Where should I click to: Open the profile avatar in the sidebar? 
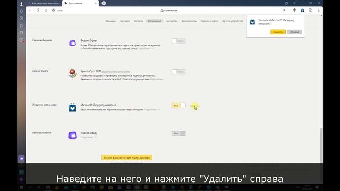pos(21,4)
